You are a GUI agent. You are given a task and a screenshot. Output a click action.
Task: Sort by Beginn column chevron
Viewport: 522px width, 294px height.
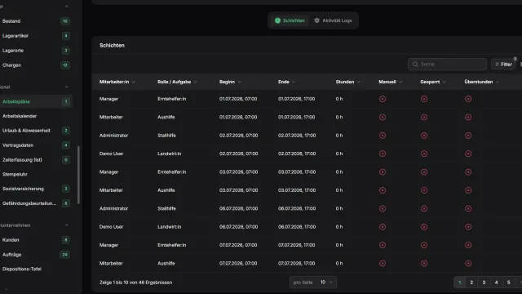[x=239, y=82]
